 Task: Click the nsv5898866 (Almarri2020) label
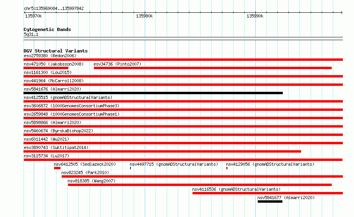coord(53,122)
